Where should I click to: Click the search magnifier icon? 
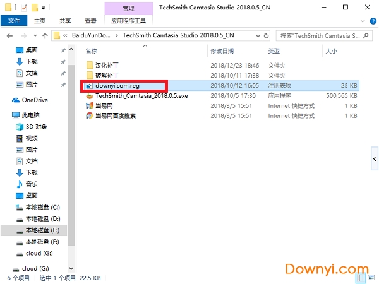click(366, 36)
